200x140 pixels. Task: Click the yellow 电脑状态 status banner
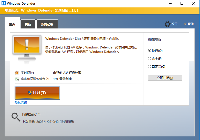point(100,11)
